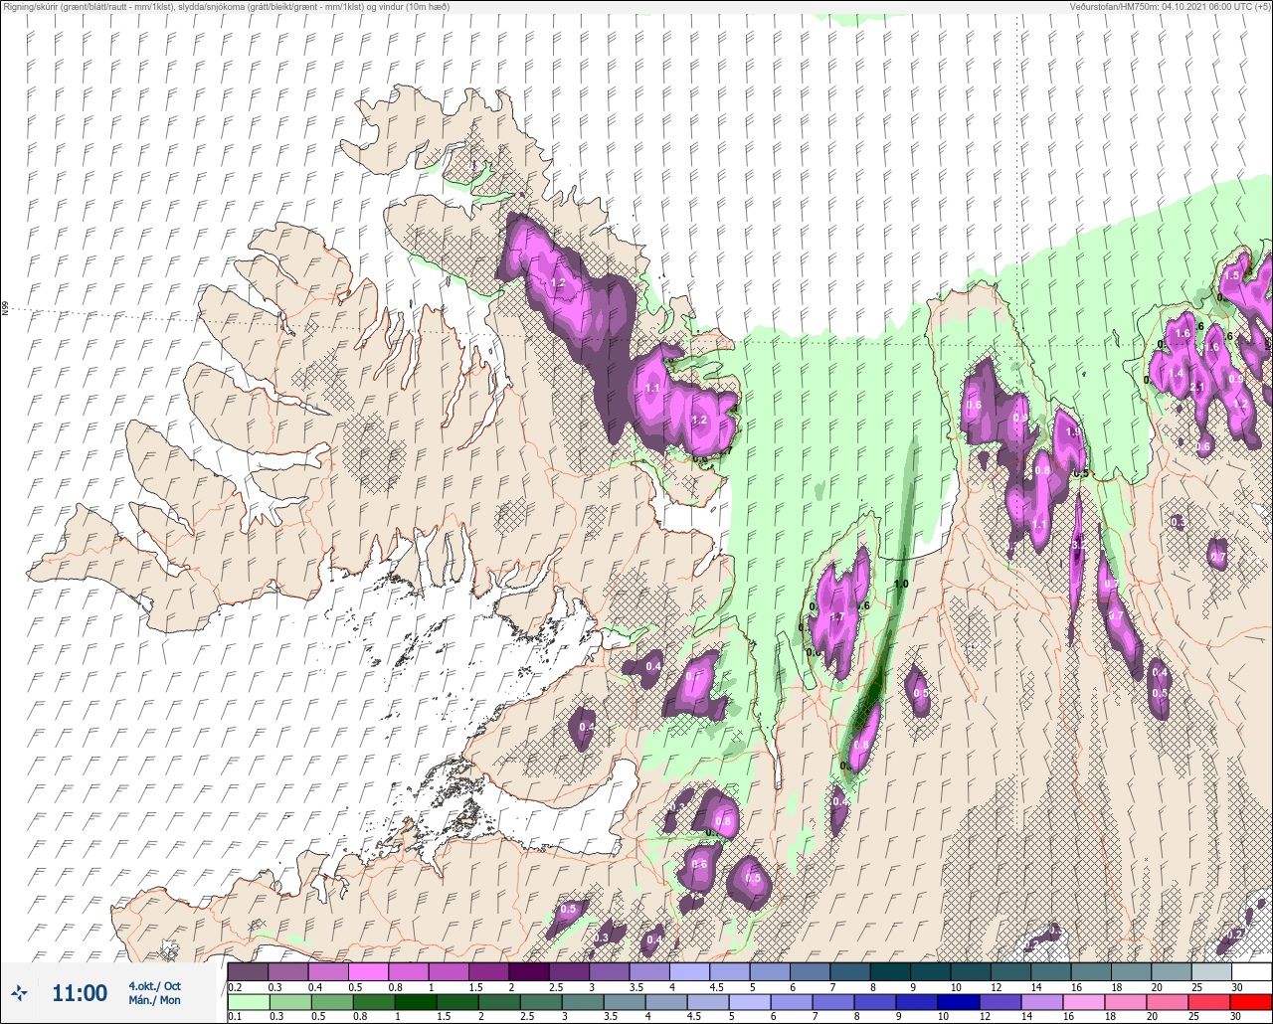Select the darkest plum 2 mm swatch in the snow legend

[x=529, y=971]
